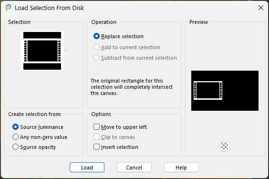Screen dimensions: 269x179
Task: Click the Cancel button
Action: [x=134, y=168]
